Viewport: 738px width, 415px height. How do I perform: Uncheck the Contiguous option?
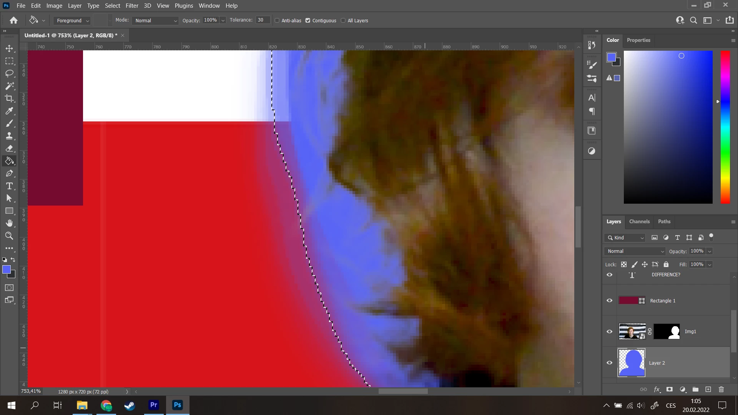click(308, 20)
